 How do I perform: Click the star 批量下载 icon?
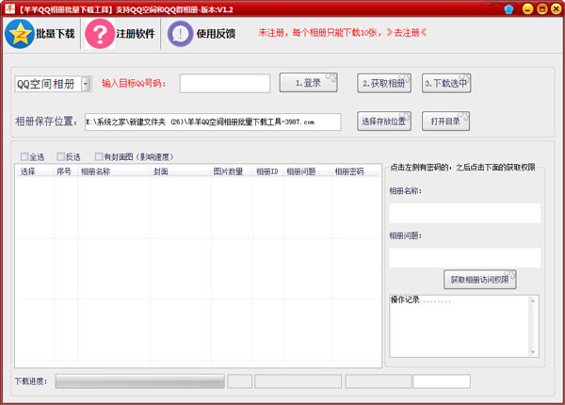pyautogui.click(x=20, y=34)
